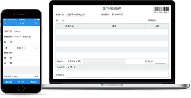Tap the 分摊 button on phone
The image size is (191, 98).
pyautogui.click(x=9, y=82)
